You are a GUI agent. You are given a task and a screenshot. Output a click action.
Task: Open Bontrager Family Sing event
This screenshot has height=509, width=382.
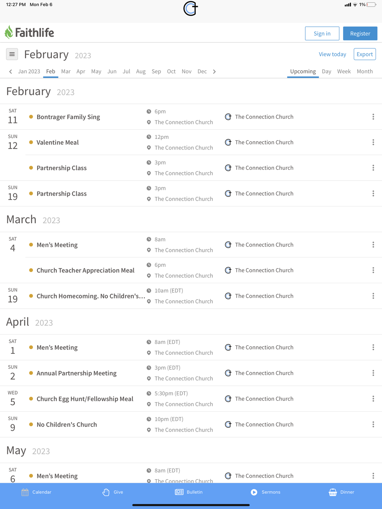point(68,117)
